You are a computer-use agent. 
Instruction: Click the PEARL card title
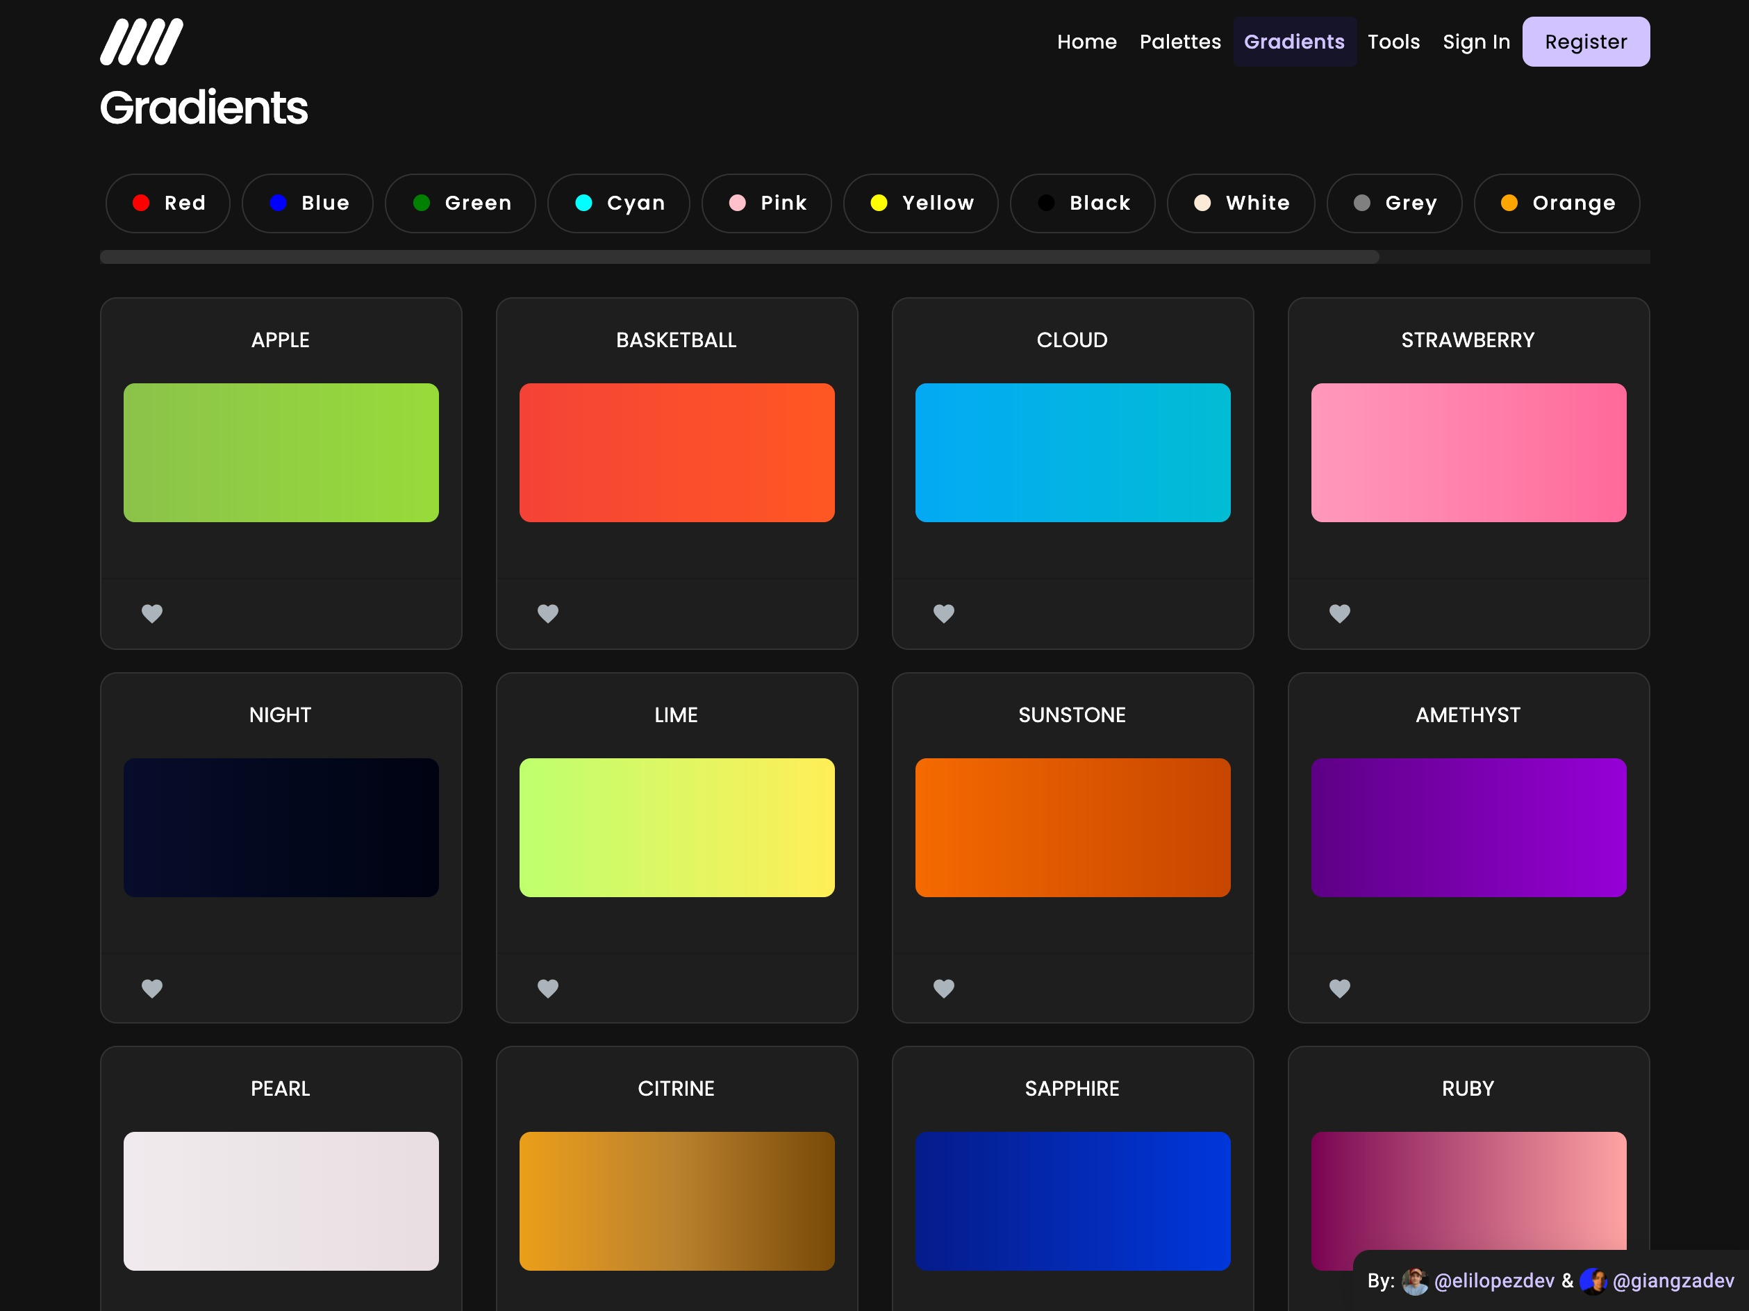tap(281, 1088)
